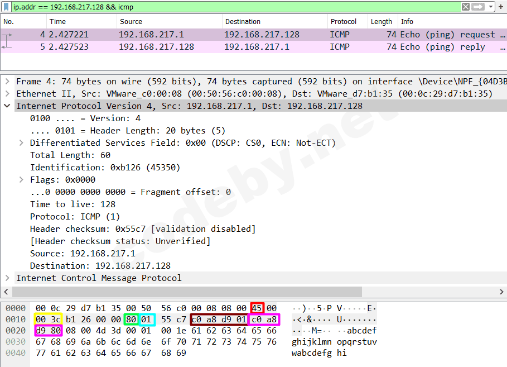Select the Fragment offset: 0 line
The height and width of the screenshot is (367, 507).
tap(131, 192)
